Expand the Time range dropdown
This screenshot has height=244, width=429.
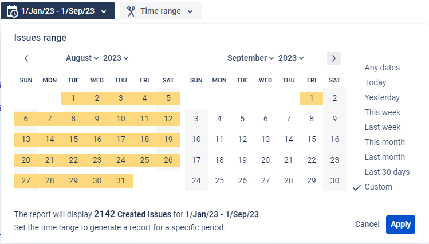click(x=160, y=11)
